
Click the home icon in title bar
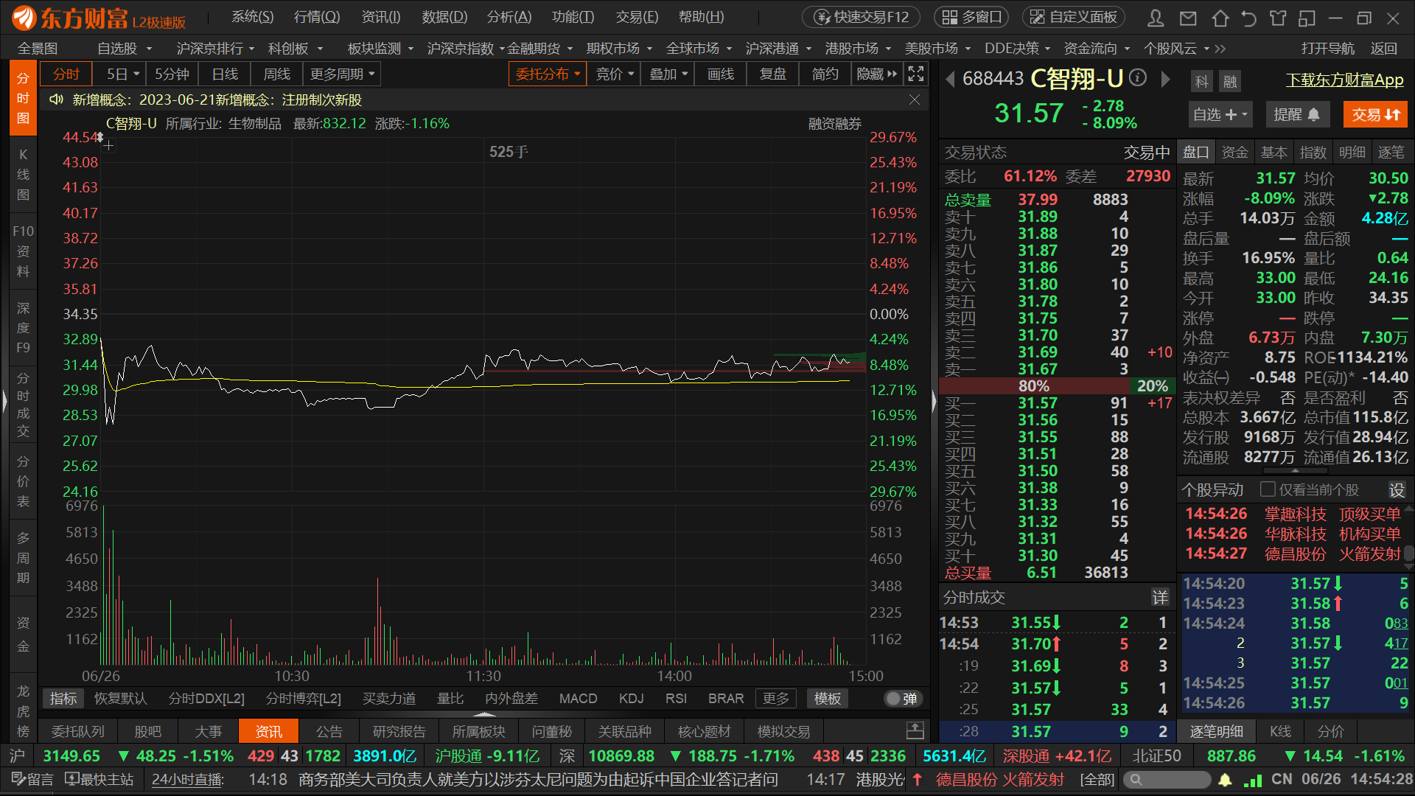1220,18
